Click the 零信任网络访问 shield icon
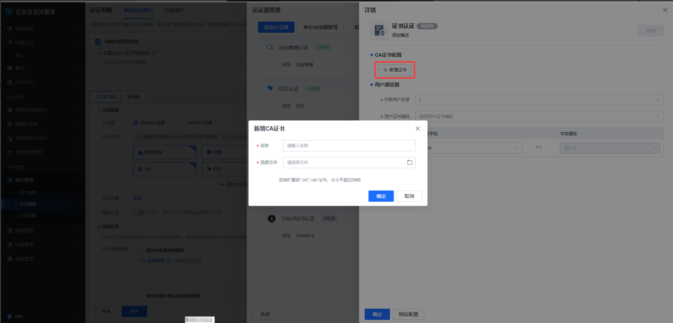 point(10,110)
